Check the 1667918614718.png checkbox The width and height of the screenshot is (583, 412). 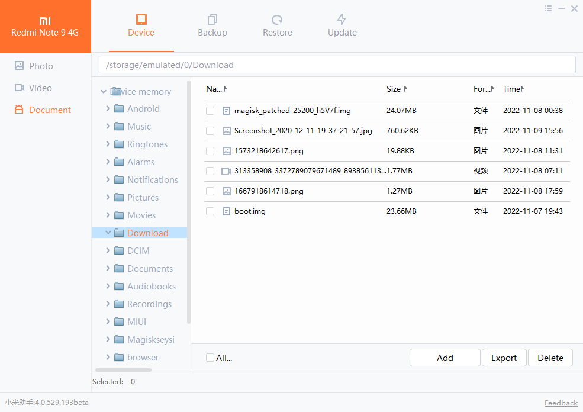pyautogui.click(x=210, y=191)
